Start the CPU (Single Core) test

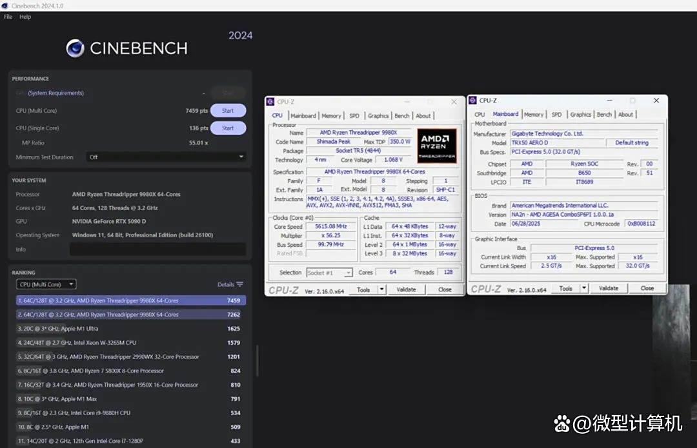click(x=228, y=128)
